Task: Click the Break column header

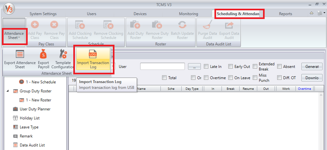Action: coord(231,89)
